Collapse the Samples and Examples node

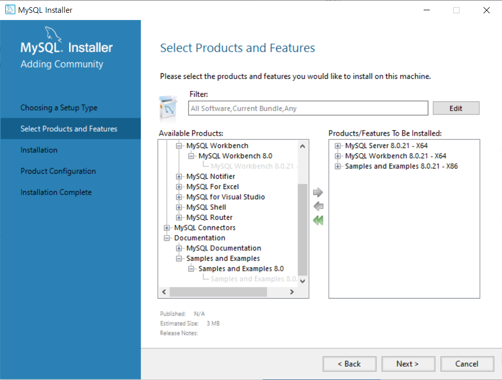pyautogui.click(x=179, y=259)
